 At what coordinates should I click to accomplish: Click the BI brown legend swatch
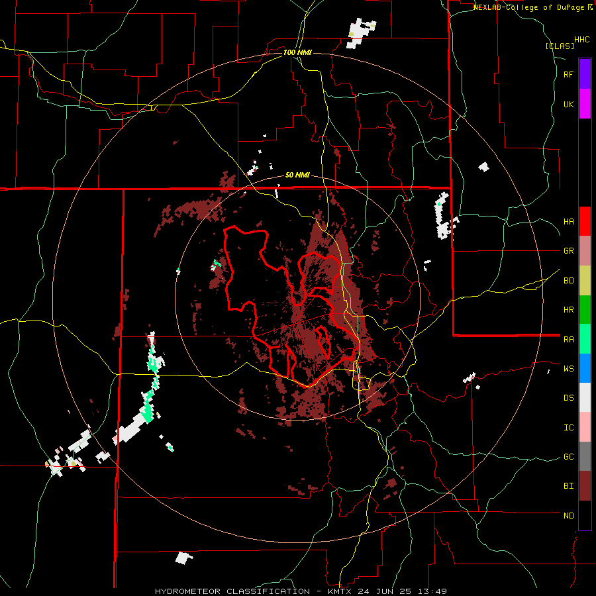[585, 486]
